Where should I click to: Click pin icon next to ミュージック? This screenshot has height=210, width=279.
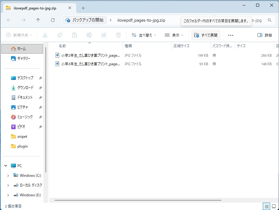coord(40,117)
